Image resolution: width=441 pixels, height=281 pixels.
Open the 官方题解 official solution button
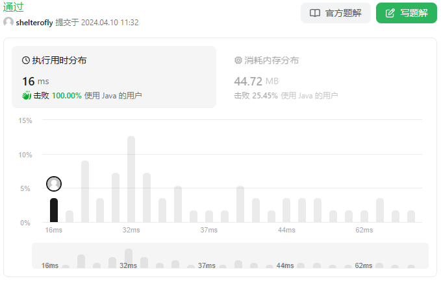pos(335,13)
